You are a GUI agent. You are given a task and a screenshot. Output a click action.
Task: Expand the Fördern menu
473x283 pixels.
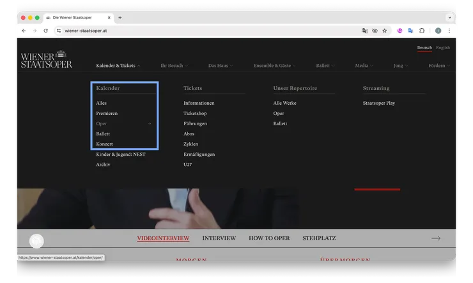439,66
